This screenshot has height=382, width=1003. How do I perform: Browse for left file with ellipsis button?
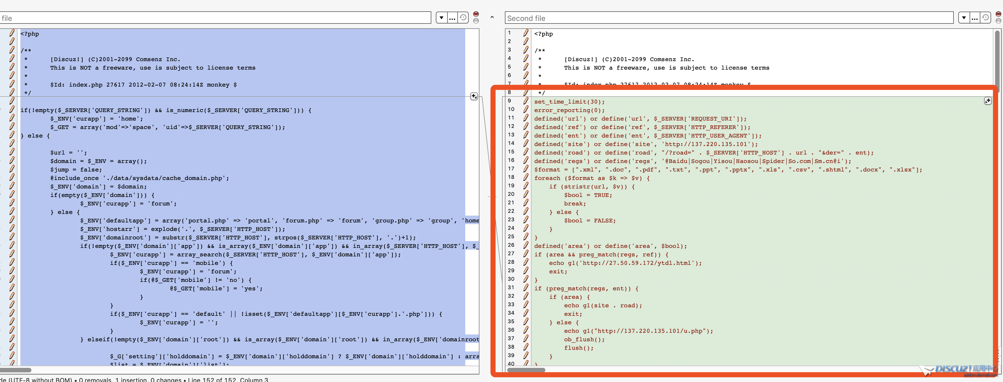click(452, 18)
